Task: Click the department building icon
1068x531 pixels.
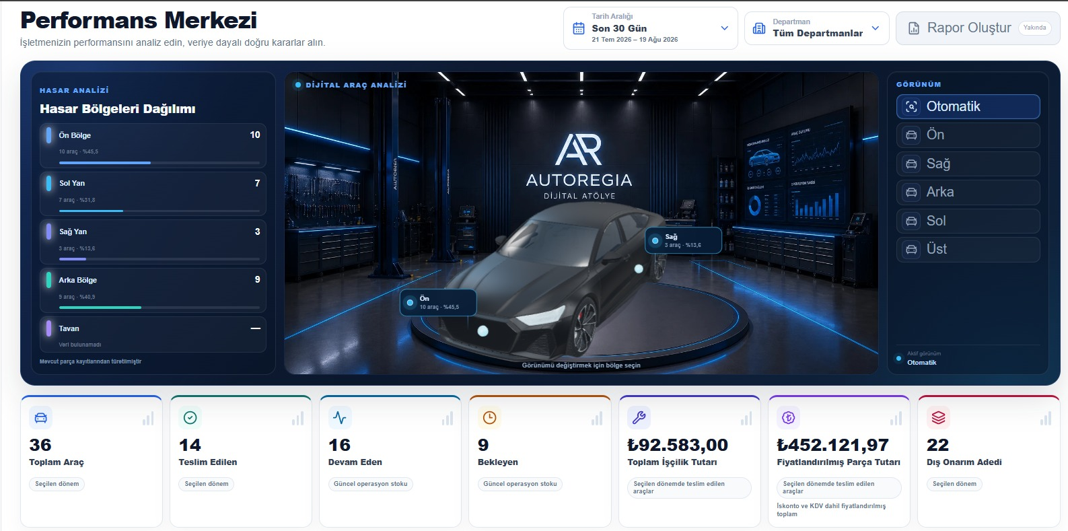Action: click(x=759, y=28)
